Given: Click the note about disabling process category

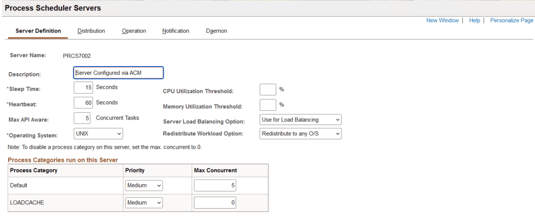Looking at the screenshot, I should [105, 147].
